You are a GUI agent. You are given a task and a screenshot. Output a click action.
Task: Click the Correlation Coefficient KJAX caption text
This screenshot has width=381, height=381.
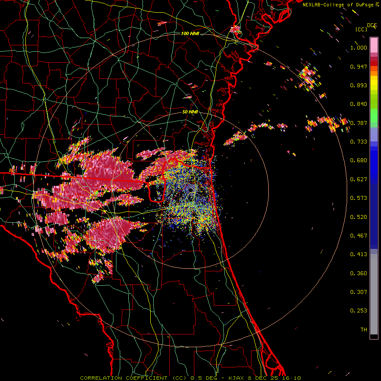[190, 378]
